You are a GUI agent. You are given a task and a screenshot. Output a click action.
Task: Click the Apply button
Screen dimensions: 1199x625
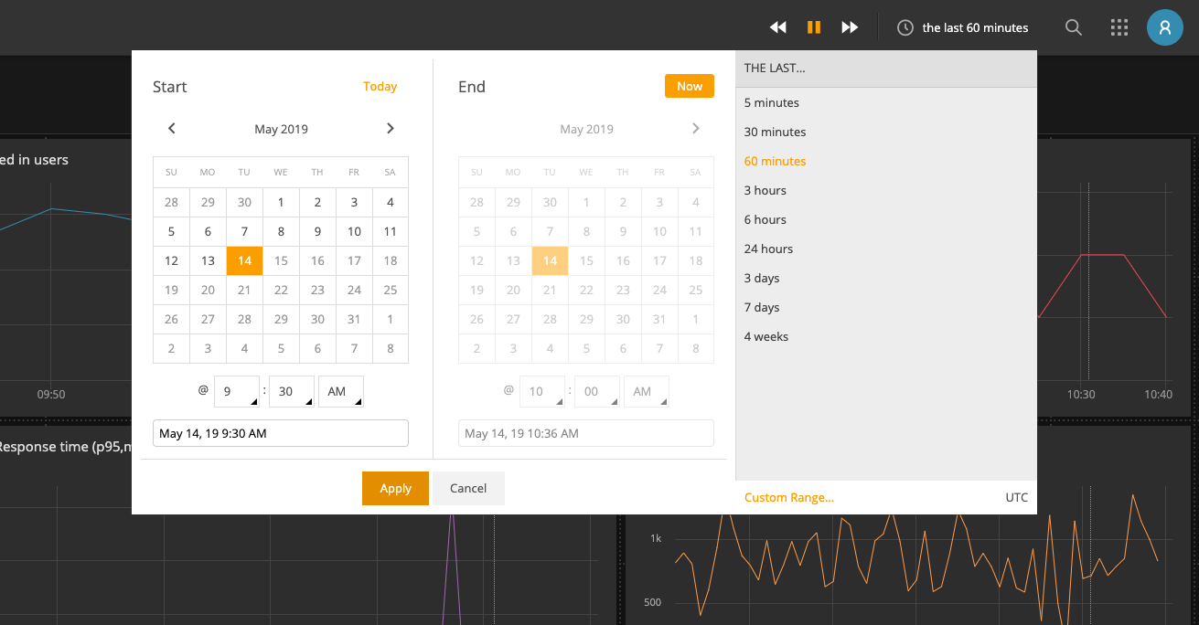tap(395, 488)
